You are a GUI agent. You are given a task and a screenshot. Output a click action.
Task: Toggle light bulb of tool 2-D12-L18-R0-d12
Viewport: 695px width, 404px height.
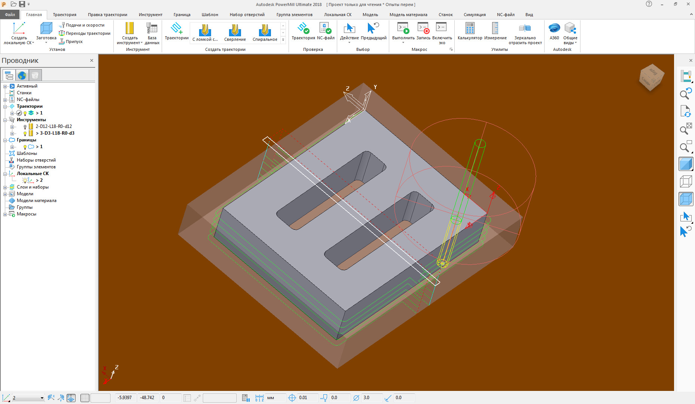[x=25, y=127]
